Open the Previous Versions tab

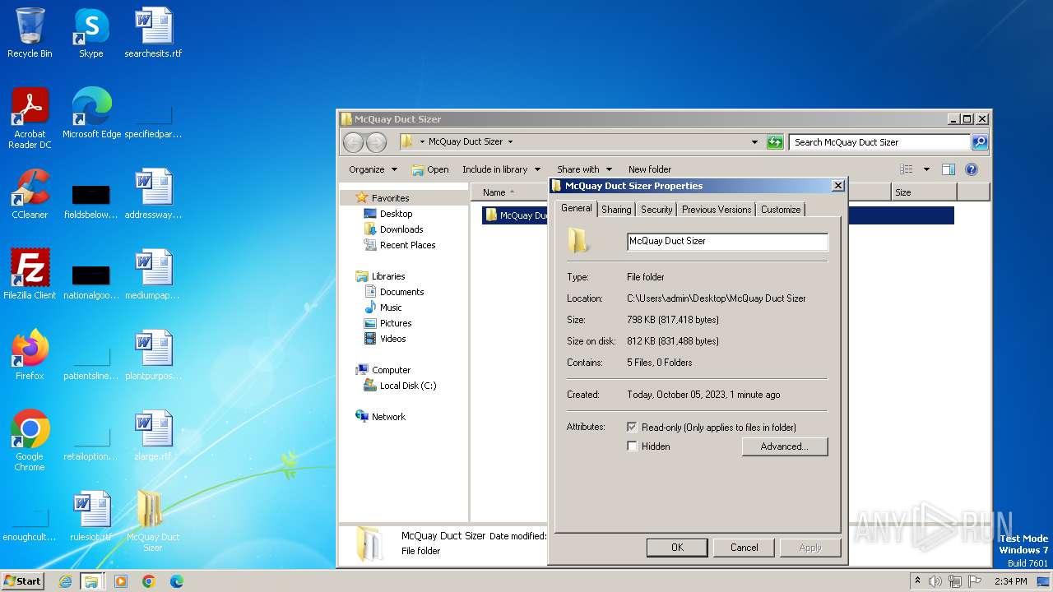click(x=717, y=210)
